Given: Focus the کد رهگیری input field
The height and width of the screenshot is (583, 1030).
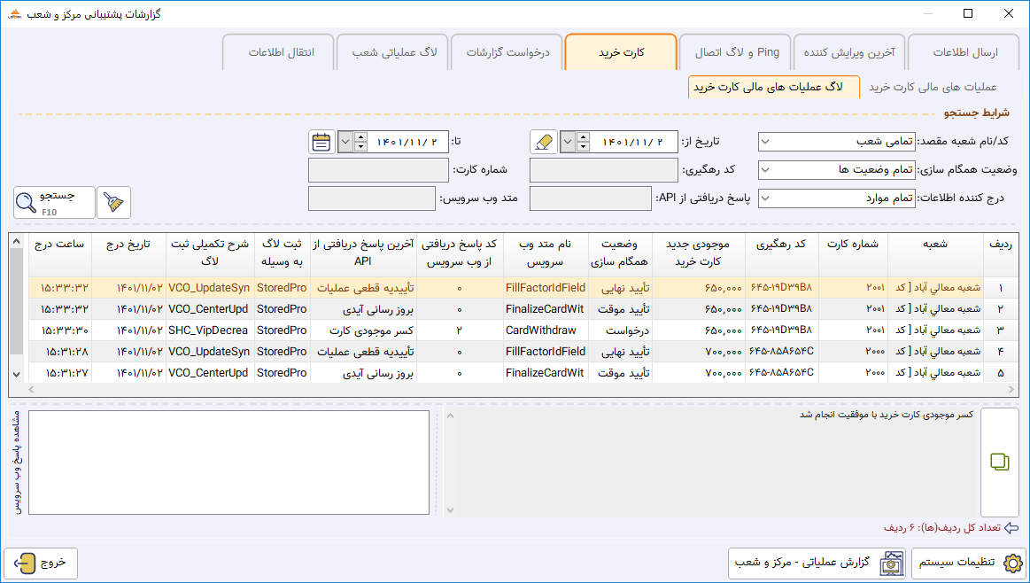Looking at the screenshot, I should pos(604,169).
